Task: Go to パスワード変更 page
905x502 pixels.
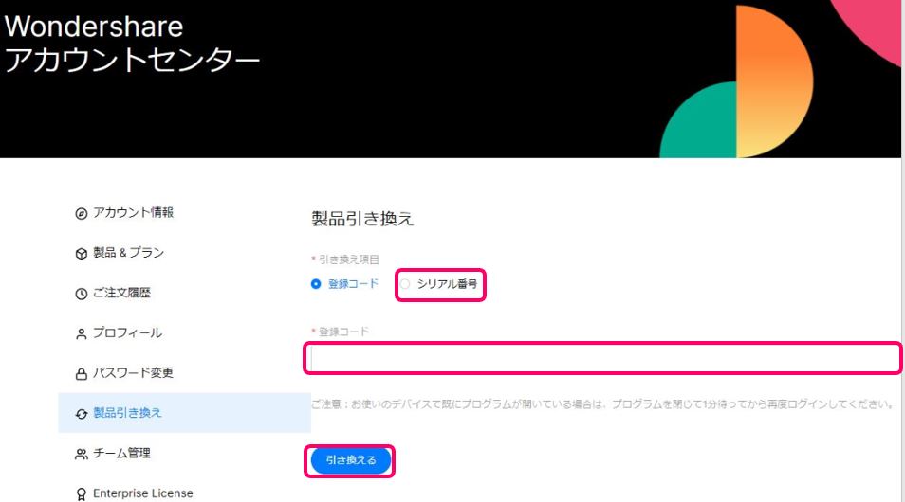Action: 134,373
